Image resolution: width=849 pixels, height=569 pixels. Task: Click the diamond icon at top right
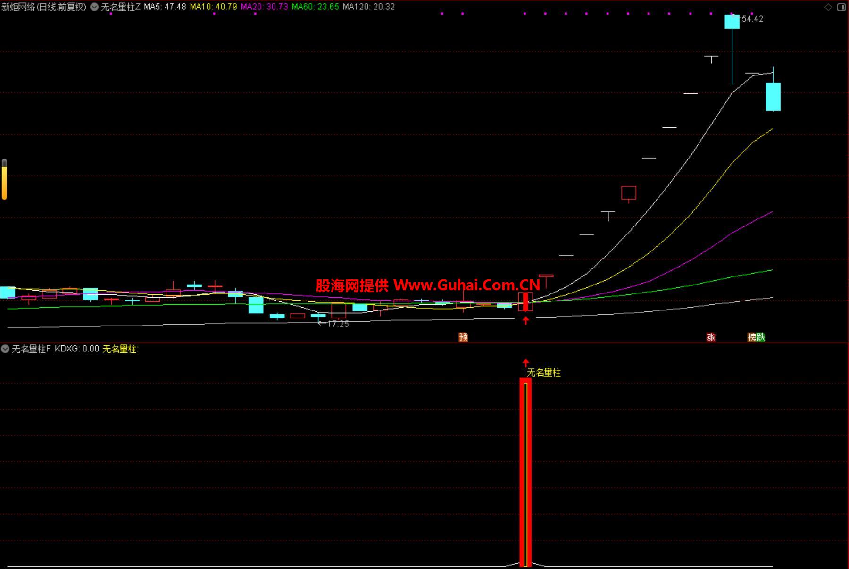click(828, 7)
